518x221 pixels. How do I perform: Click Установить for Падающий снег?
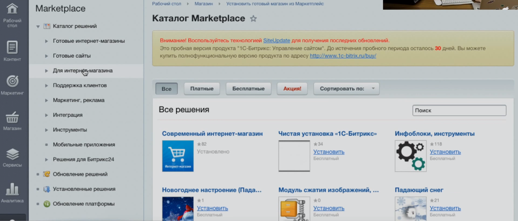coord(445,208)
